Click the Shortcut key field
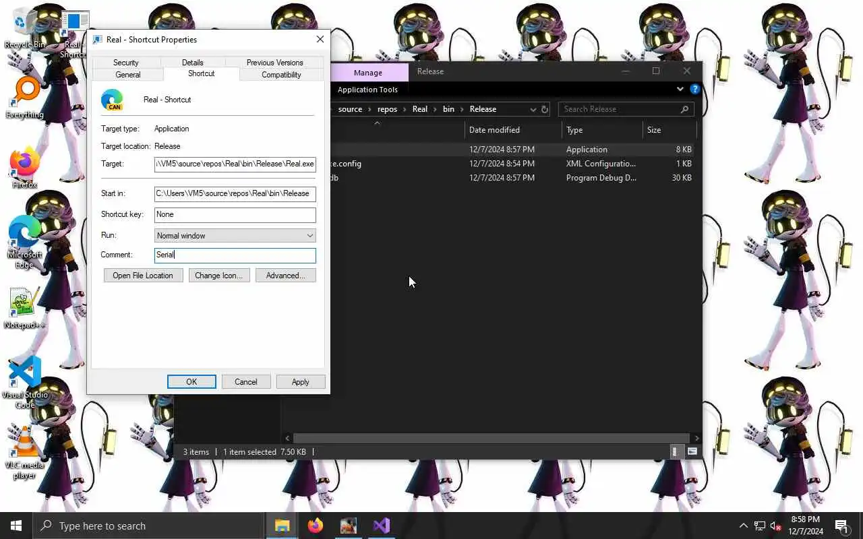The image size is (863, 539). (x=235, y=214)
